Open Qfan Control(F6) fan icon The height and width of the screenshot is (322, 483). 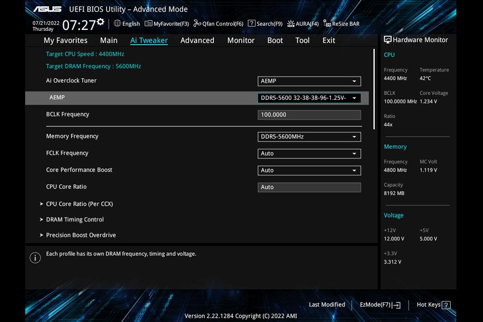(x=197, y=23)
